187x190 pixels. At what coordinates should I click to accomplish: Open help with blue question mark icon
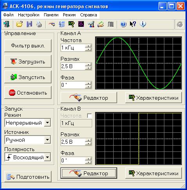click(123, 24)
